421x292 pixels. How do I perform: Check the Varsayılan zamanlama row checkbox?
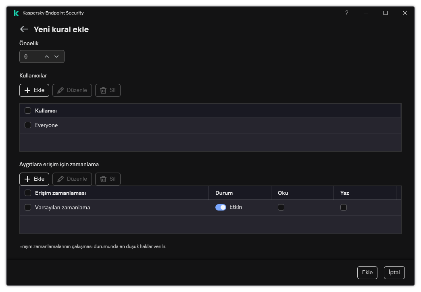28,207
